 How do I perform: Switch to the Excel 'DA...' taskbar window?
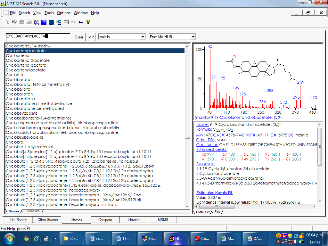coord(255,239)
